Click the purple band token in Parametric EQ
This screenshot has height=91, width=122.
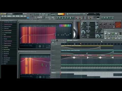60,26
